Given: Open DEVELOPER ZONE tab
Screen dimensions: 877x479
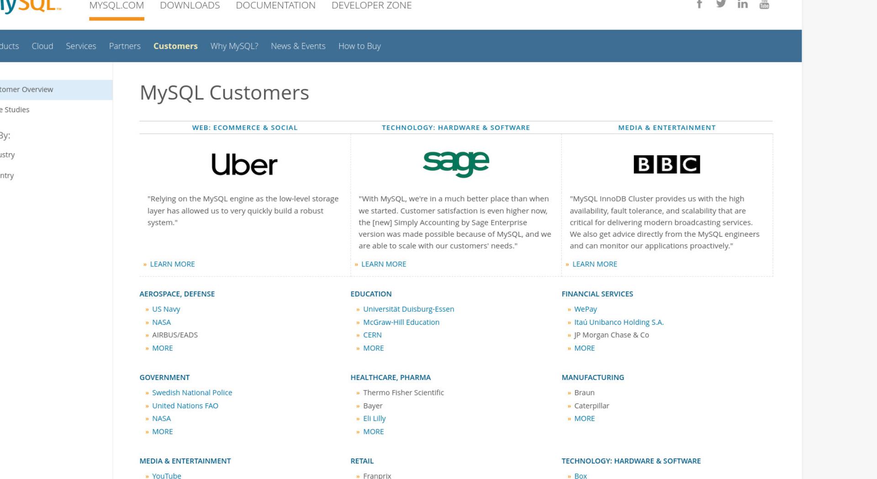Looking at the screenshot, I should click(371, 5).
